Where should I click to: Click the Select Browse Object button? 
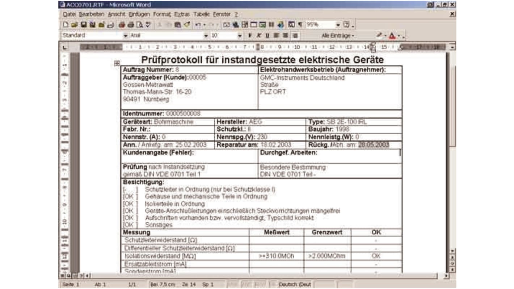[x=452, y=263]
